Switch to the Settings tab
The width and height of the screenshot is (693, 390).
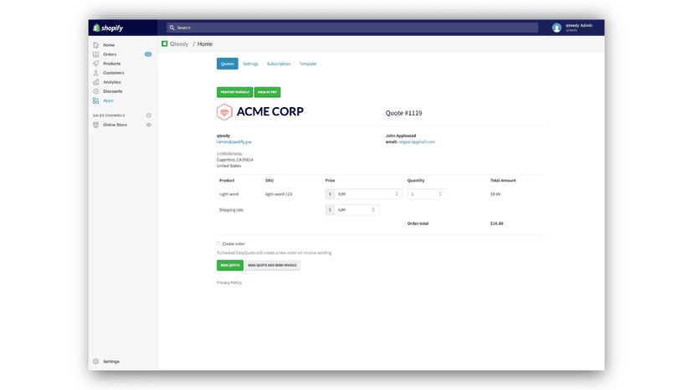click(x=250, y=64)
